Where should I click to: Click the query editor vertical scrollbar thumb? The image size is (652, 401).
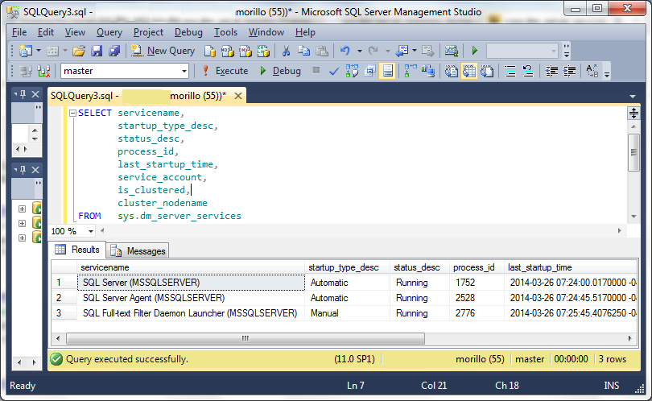633,152
